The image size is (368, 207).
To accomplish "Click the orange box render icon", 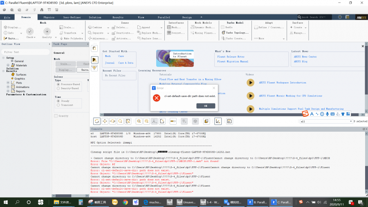I will coord(206,122).
